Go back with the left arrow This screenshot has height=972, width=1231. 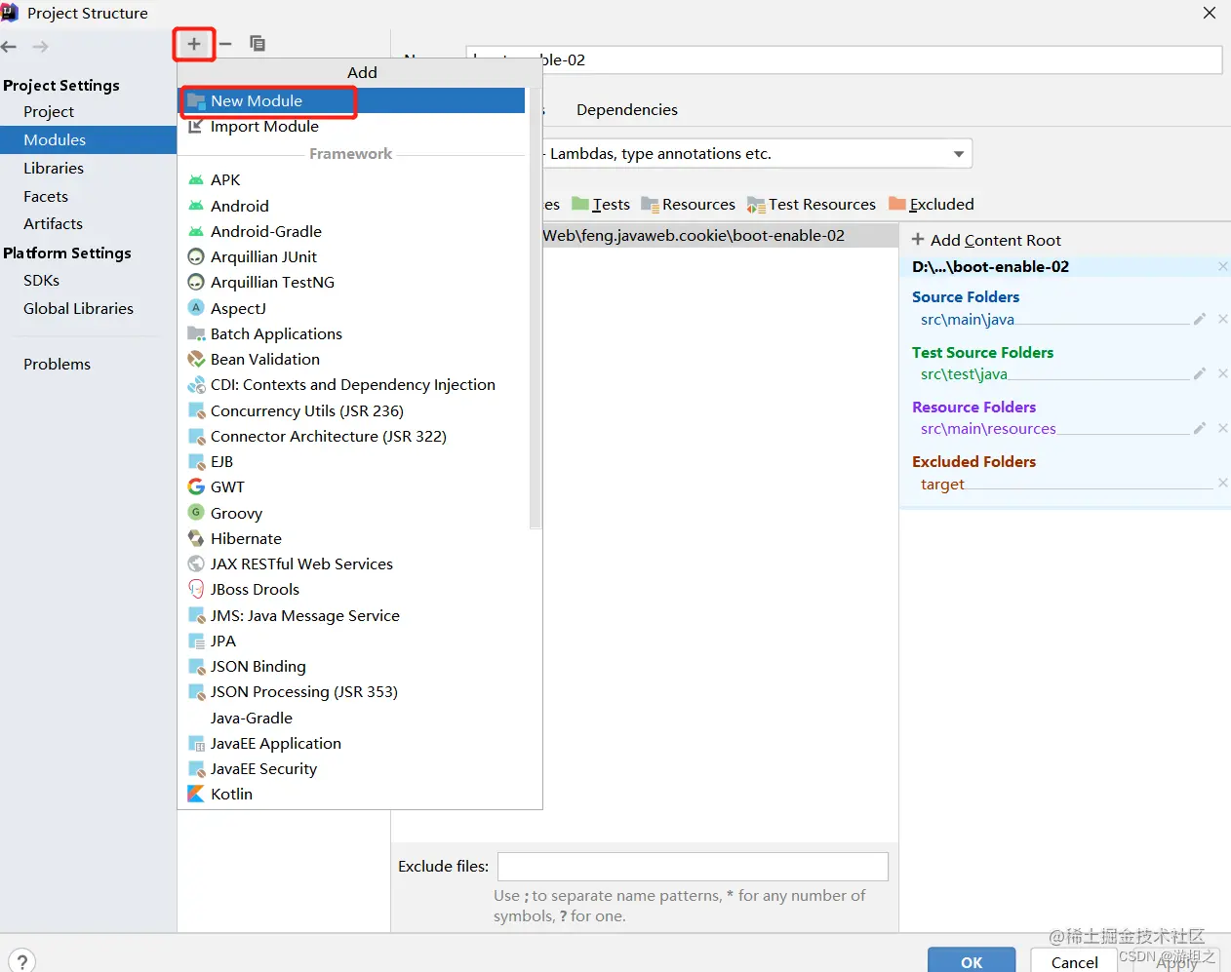10,47
